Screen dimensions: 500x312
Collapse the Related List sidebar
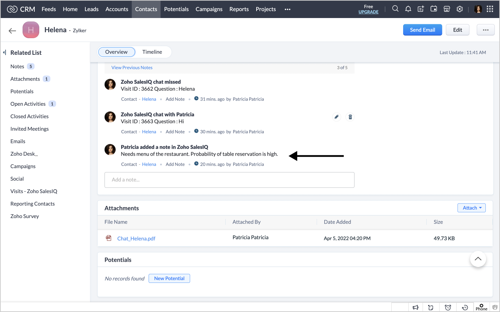point(5,52)
